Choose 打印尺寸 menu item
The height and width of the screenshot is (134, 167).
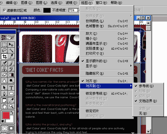point(107,54)
